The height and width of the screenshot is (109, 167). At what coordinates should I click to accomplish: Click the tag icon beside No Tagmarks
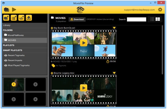coord(53,66)
